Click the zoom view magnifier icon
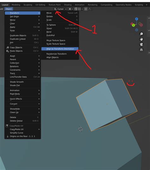This screenshot has height=170, width=150. (x=141, y=34)
